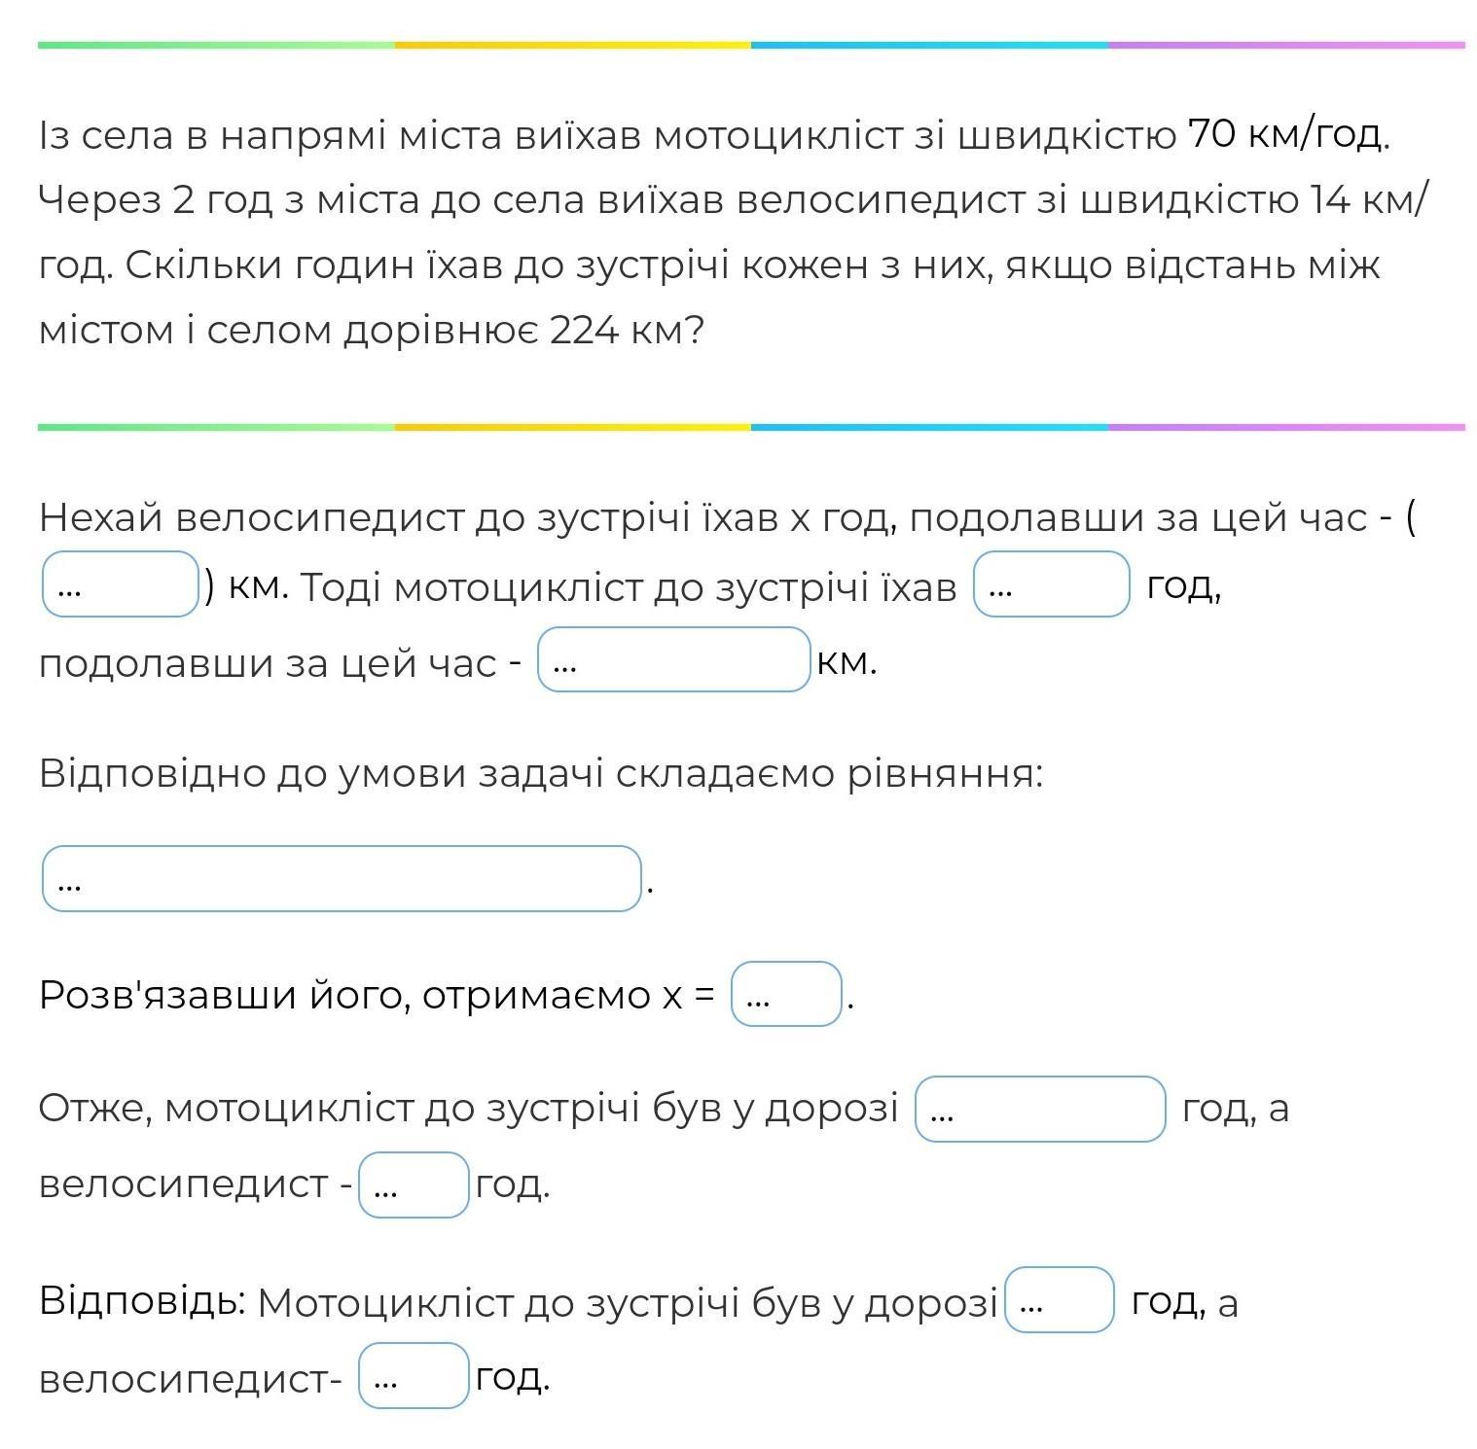Image resolution: width=1477 pixels, height=1449 pixels.
Task: Click the green segment of the top divider
Action: [216, 45]
